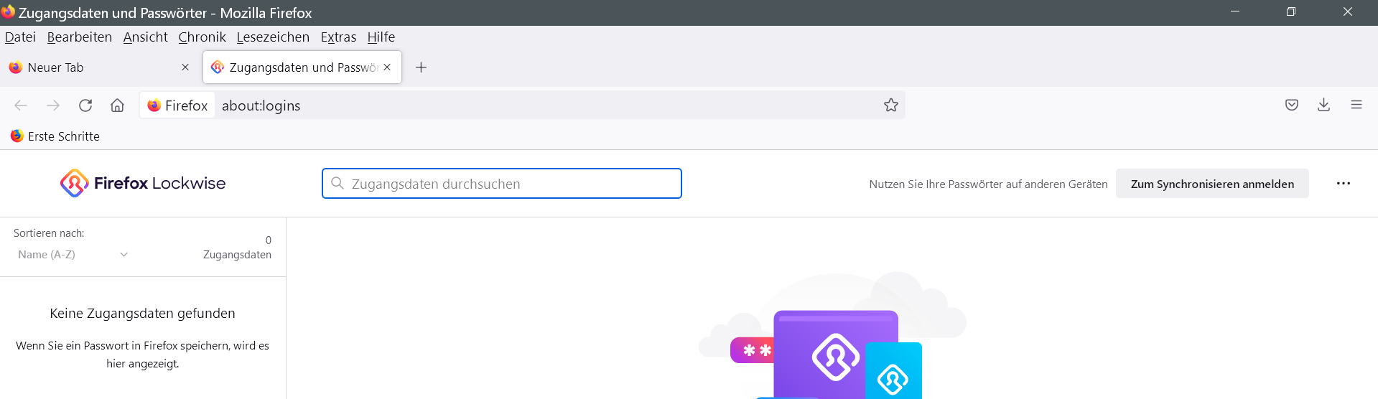Minimize the Firefox window
This screenshot has width=1378, height=399.
pyautogui.click(x=1235, y=12)
